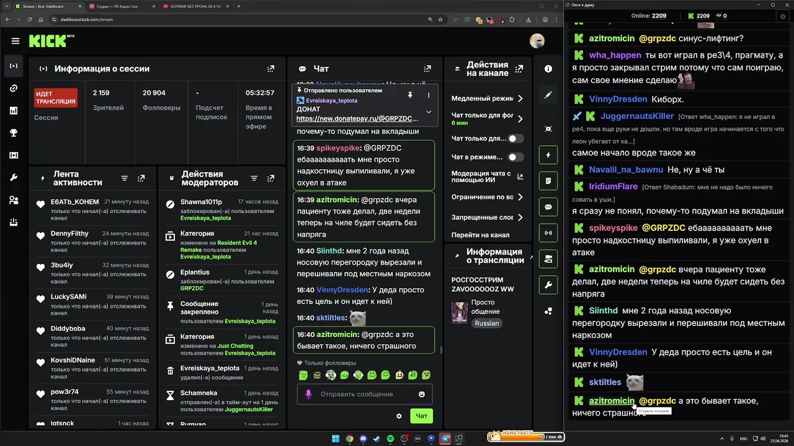Unpin the pinned chat message
794x446 pixels.
(x=410, y=95)
